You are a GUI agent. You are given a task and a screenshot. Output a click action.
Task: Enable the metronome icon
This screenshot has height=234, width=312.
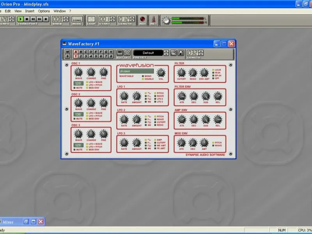coord(154,19)
